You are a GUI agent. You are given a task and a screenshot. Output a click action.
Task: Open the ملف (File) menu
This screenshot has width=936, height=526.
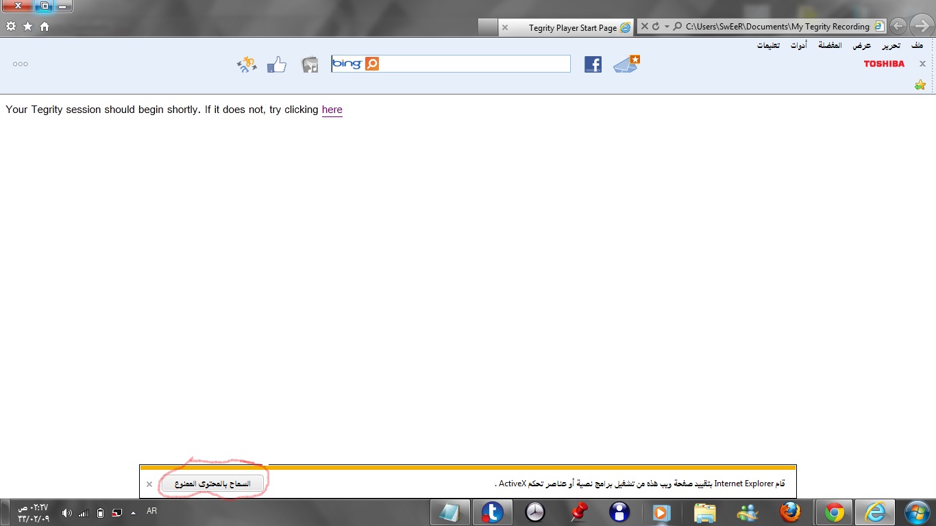click(x=917, y=45)
